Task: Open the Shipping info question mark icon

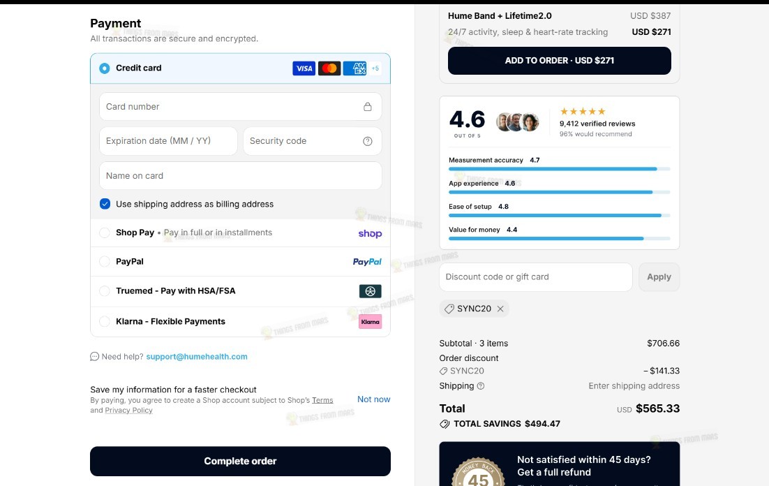Action: [x=481, y=386]
